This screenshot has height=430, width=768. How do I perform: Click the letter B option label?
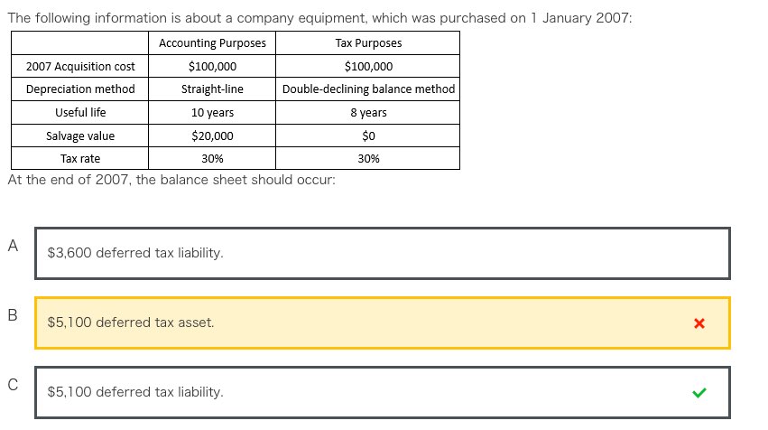coord(13,314)
